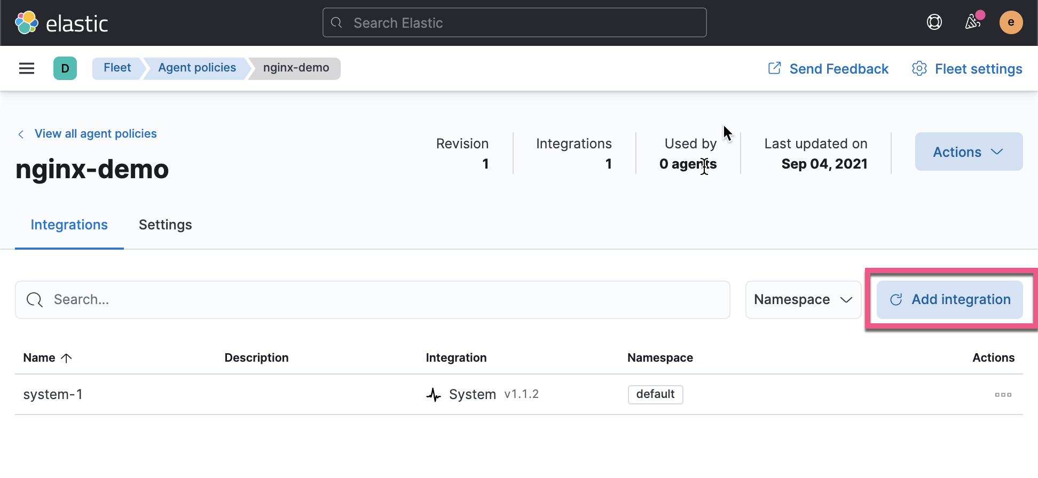
Task: Click the 0 agents used-by value
Action: tap(688, 164)
